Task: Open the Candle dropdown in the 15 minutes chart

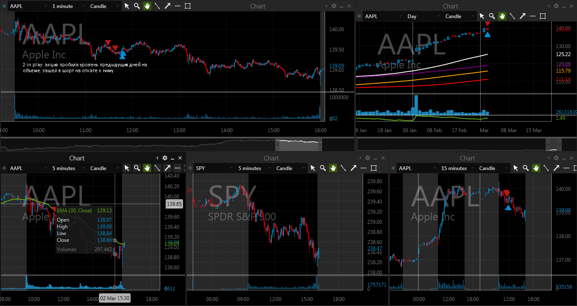Action: (493, 168)
